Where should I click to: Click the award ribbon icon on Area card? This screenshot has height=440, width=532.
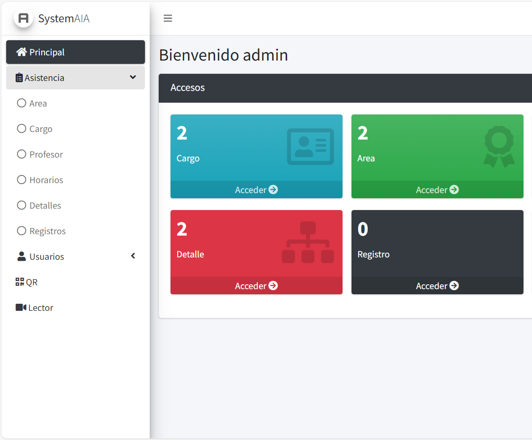click(499, 147)
